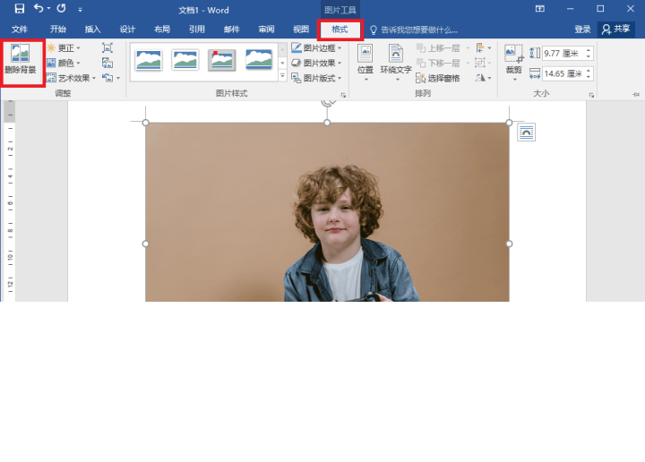Switch to the 视图 view tab

click(301, 30)
